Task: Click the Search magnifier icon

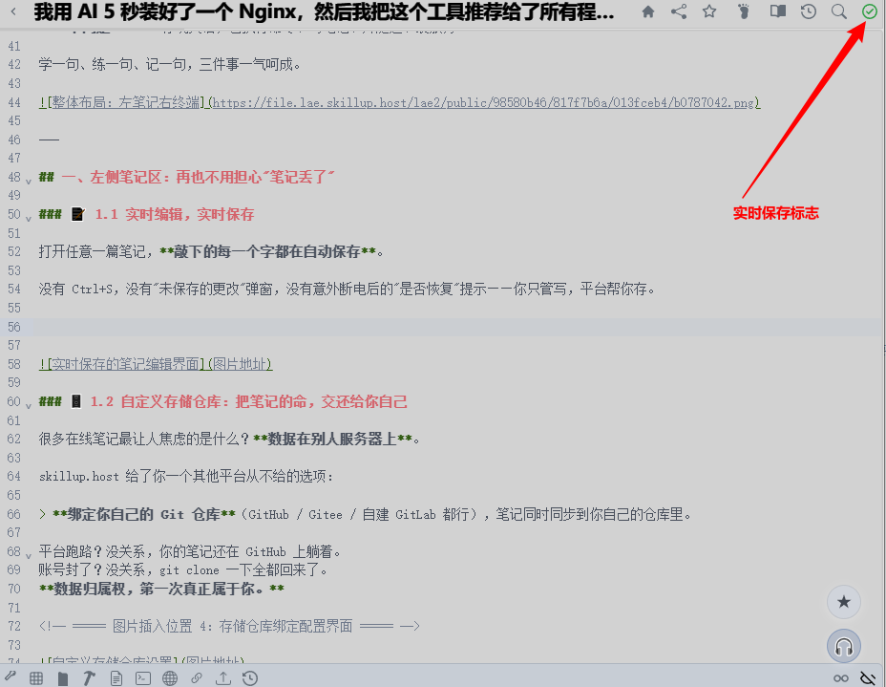Action: pyautogui.click(x=839, y=11)
